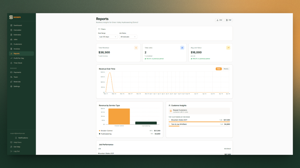Open the Date Range dropdown

coord(108,37)
